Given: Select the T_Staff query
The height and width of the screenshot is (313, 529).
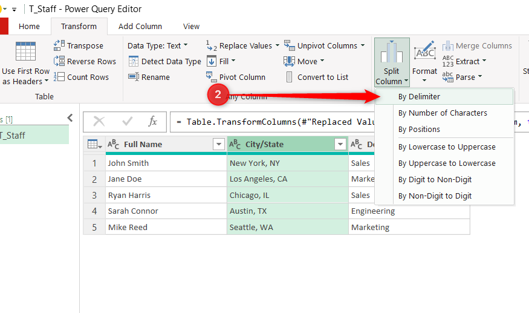Looking at the screenshot, I should coord(34,135).
